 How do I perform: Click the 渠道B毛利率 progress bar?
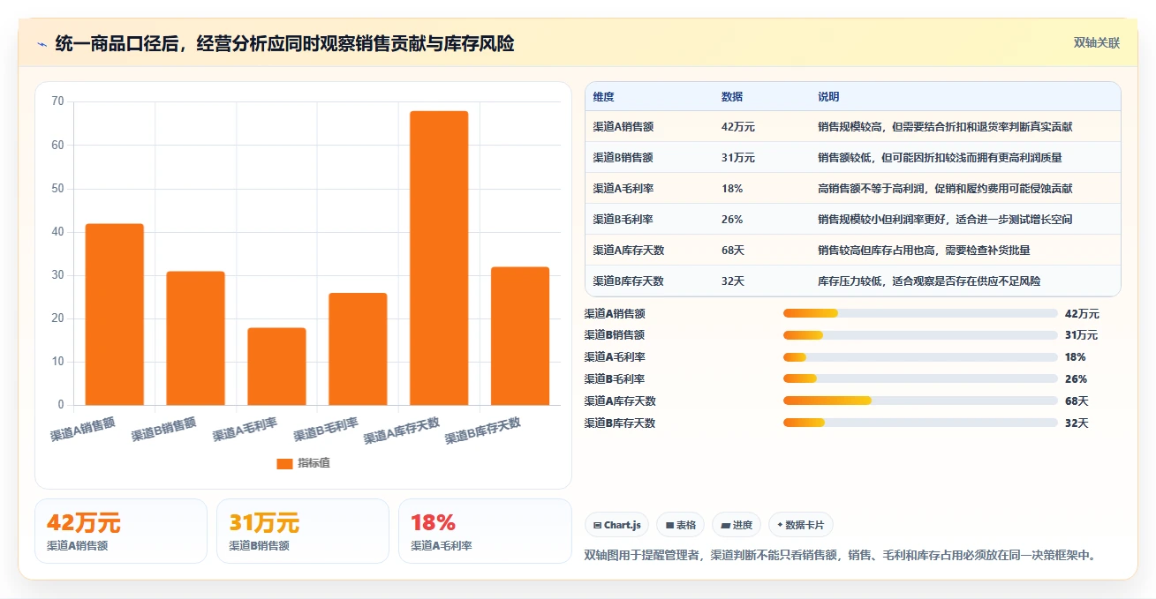pos(920,379)
